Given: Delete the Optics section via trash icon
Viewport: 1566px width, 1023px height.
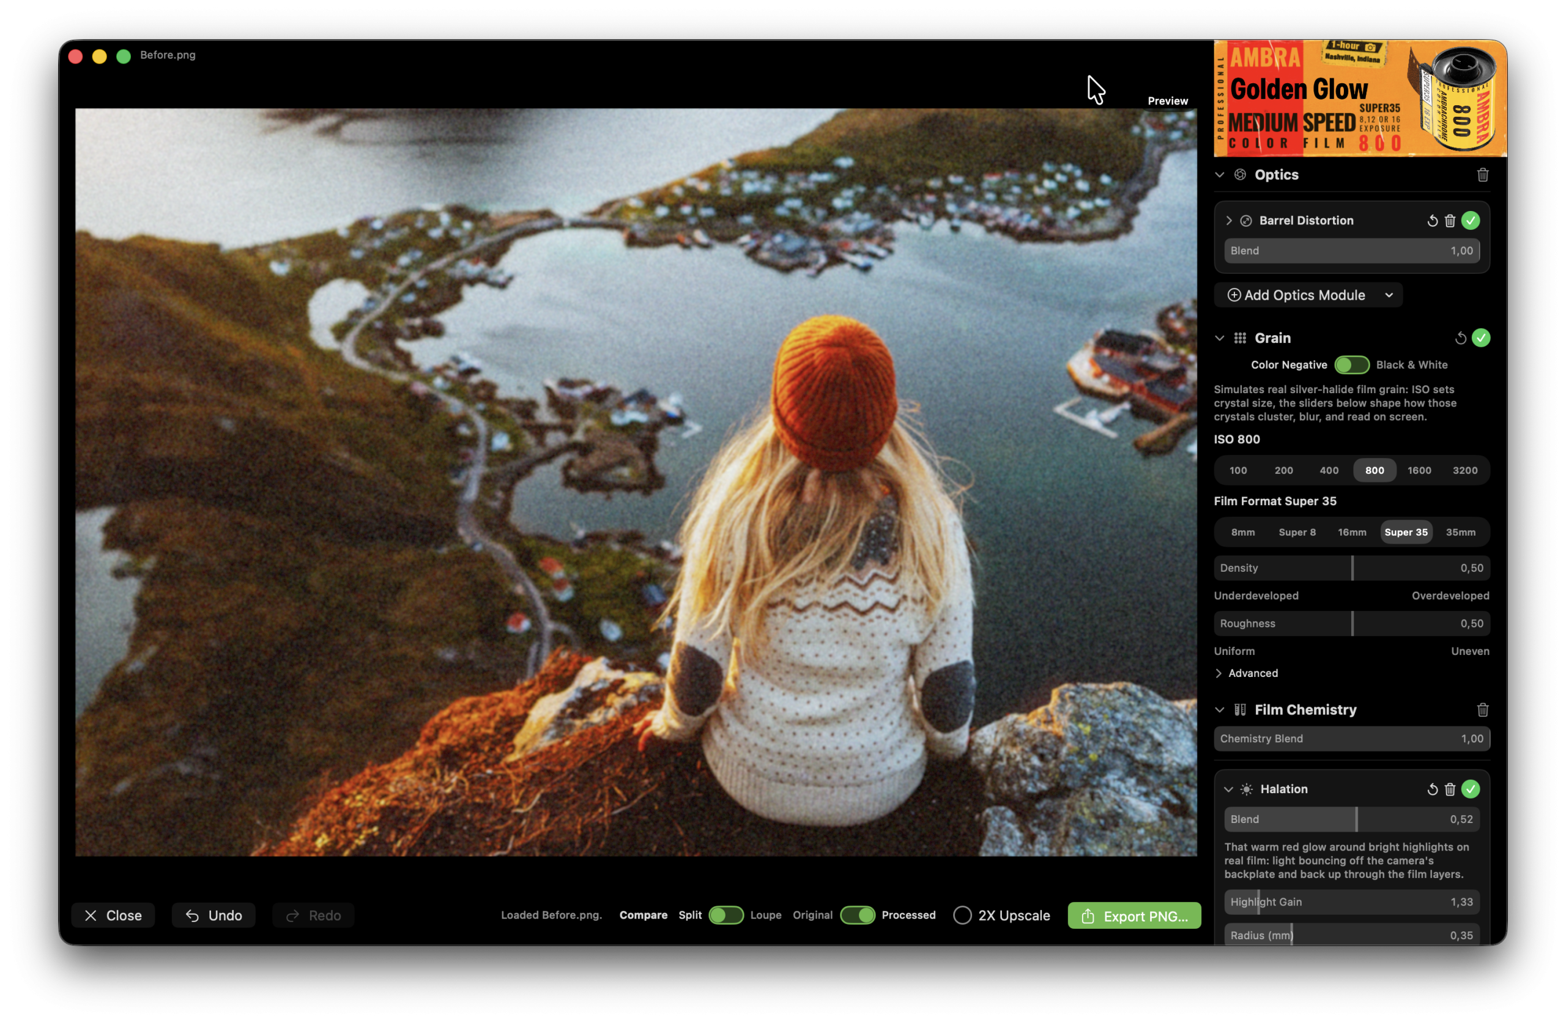Looking at the screenshot, I should [1482, 175].
